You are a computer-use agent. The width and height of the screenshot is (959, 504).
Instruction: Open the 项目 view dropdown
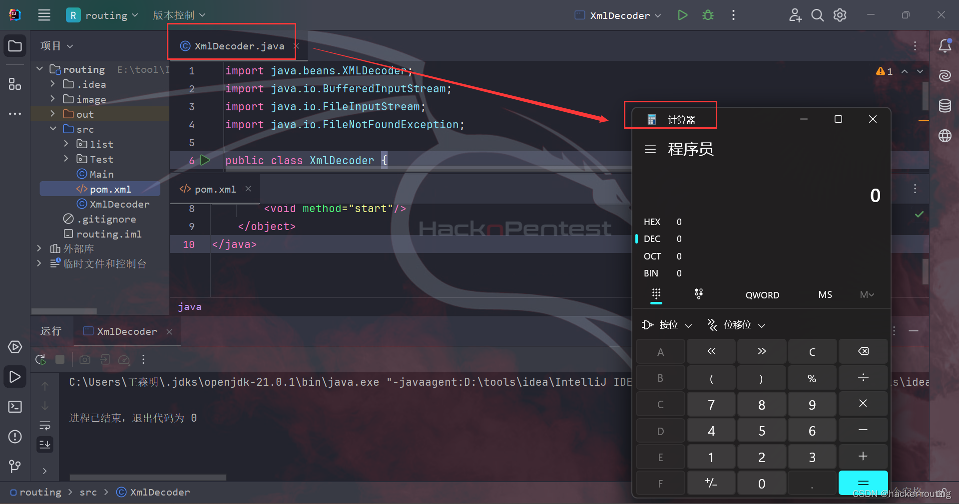click(x=56, y=46)
